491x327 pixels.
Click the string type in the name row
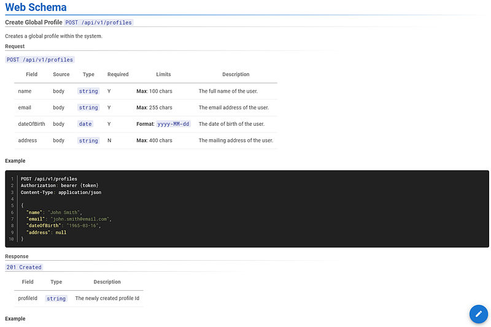88,91
